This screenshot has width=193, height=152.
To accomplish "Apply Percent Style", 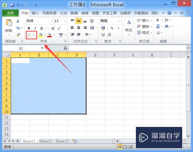I will (112, 28).
